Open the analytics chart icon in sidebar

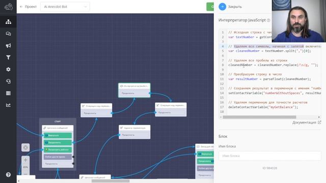(8, 105)
